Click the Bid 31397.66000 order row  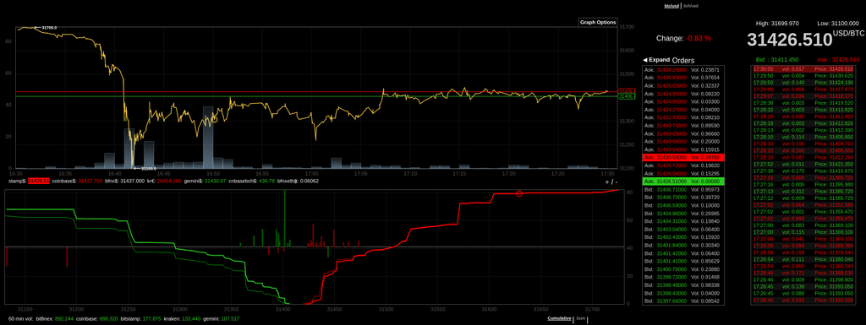[x=683, y=301]
